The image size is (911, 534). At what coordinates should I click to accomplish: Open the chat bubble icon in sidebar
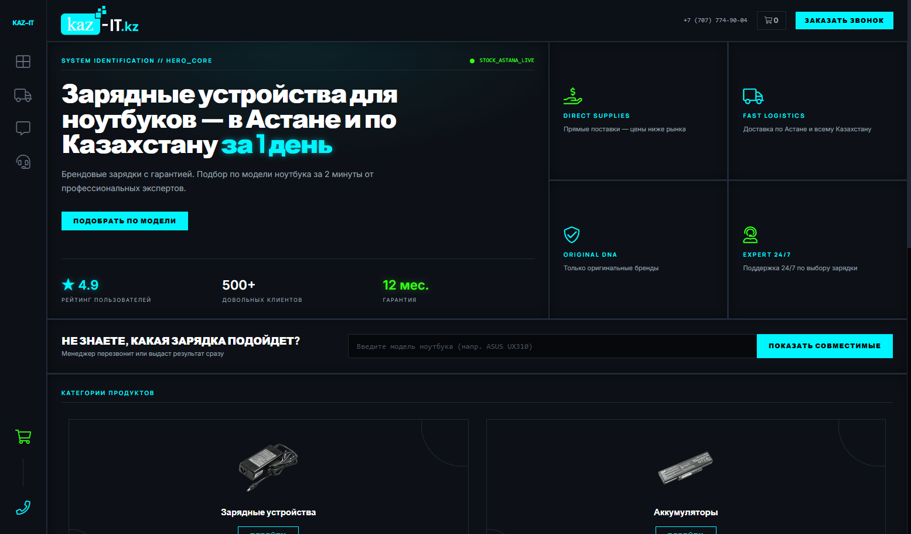click(x=23, y=128)
